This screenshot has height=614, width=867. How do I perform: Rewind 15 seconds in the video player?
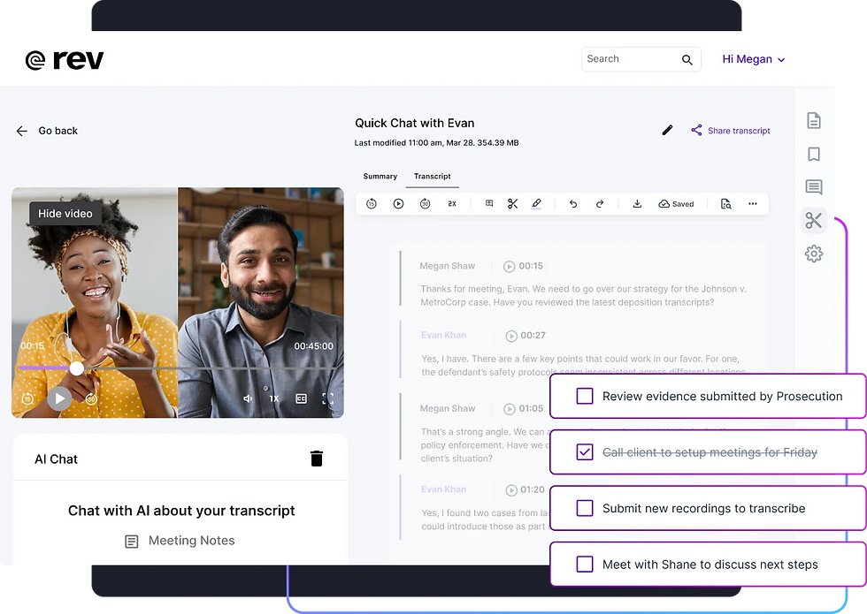pos(27,398)
